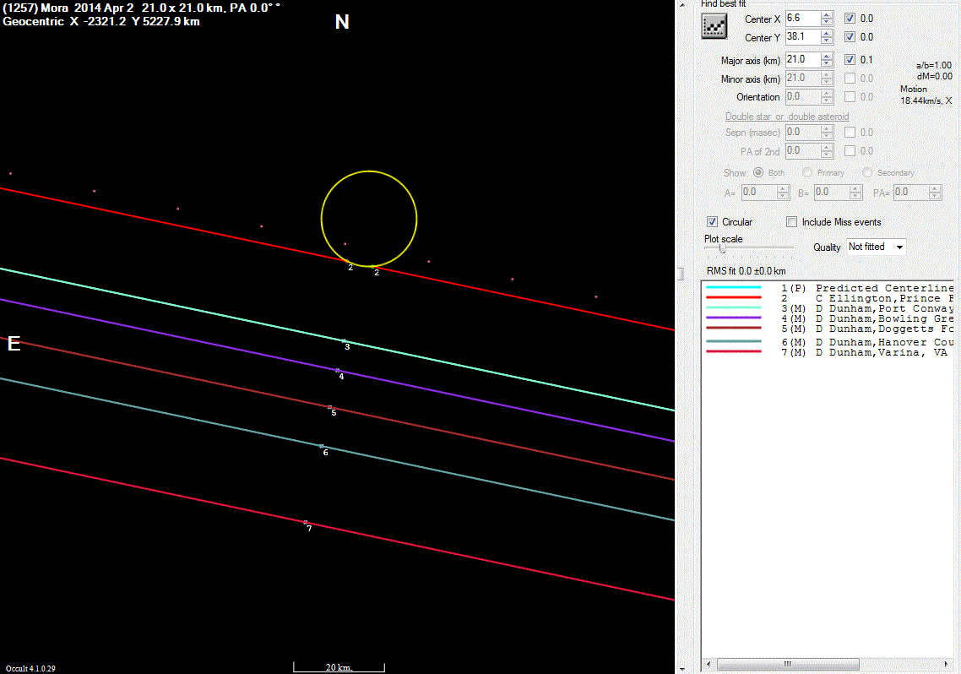Click the 20 km scale bar
The width and height of the screenshot is (961, 674).
click(339, 667)
